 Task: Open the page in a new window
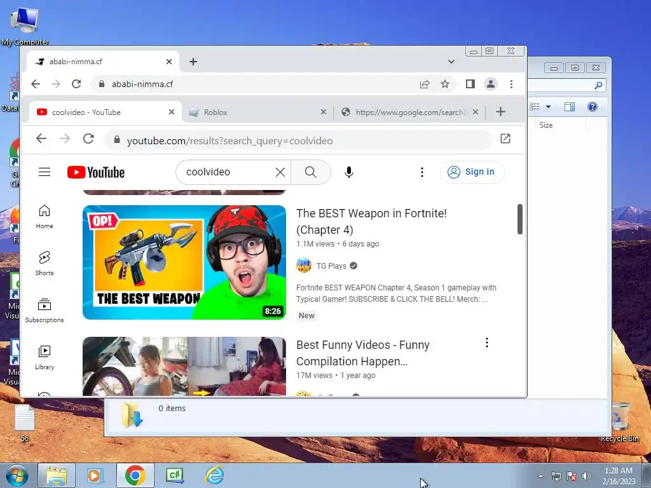click(x=505, y=139)
